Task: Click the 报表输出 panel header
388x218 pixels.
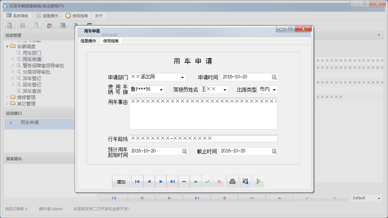Action: pos(39,159)
